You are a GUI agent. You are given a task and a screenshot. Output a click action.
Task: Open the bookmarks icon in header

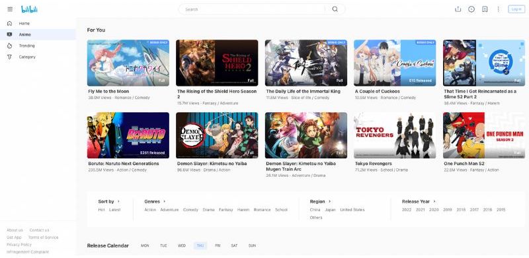pyautogui.click(x=485, y=9)
